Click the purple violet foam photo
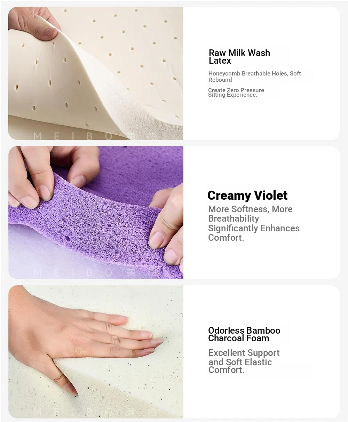 (x=96, y=212)
